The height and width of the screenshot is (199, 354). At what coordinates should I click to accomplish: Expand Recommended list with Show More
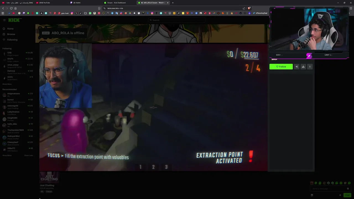tap(7, 155)
